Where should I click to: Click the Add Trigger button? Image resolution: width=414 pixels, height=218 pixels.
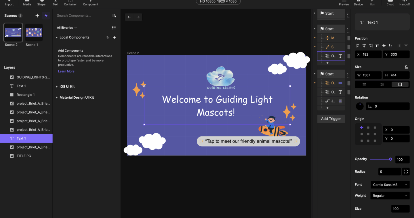[x=331, y=119]
